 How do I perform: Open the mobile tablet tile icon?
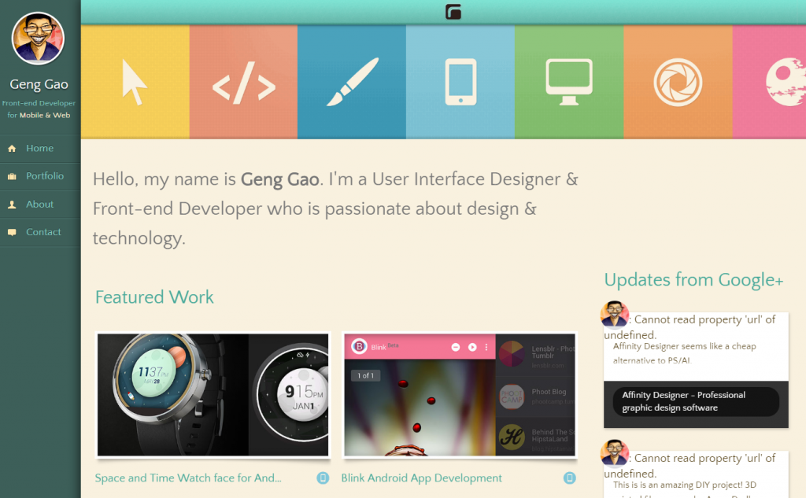coord(460,82)
